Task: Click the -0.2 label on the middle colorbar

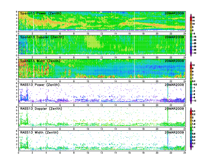Action: point(194,84)
